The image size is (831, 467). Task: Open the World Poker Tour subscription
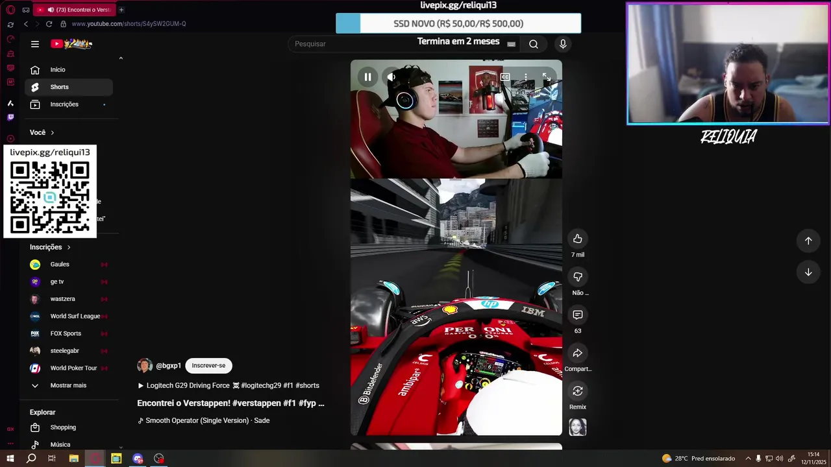[69, 368]
